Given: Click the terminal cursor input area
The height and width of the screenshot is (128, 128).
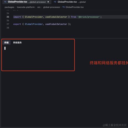Looking at the screenshot, I should click(x=5, y=48).
